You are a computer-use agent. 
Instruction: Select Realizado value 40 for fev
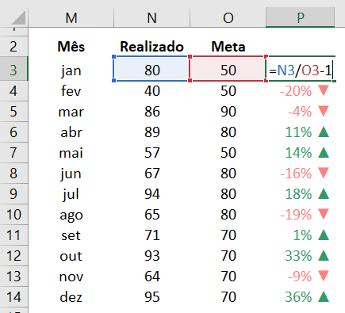(x=151, y=91)
